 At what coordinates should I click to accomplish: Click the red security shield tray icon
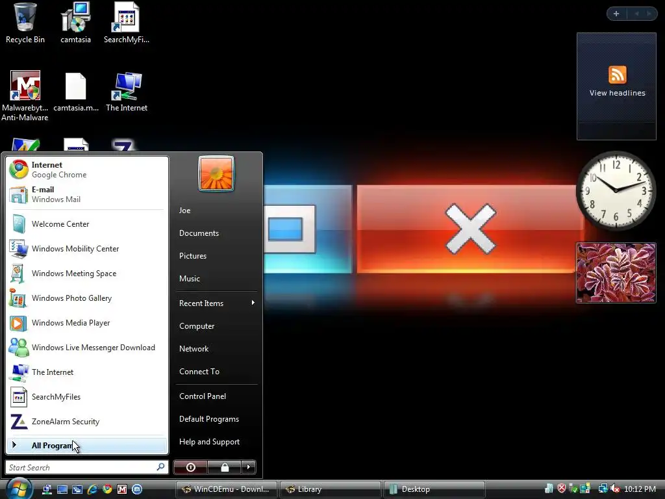click(x=562, y=489)
